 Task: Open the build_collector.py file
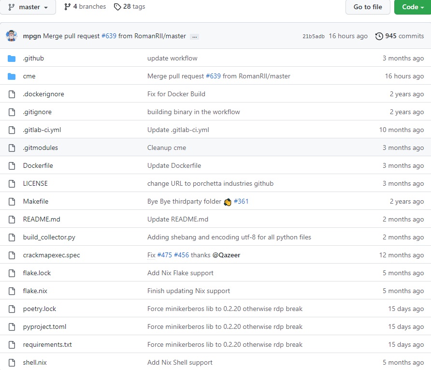[x=49, y=237]
